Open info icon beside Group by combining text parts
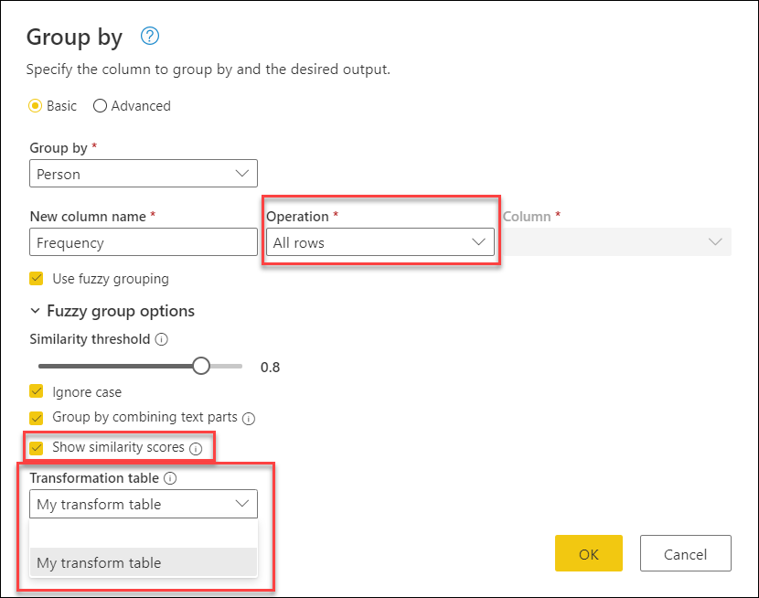This screenshot has width=759, height=598. [249, 419]
